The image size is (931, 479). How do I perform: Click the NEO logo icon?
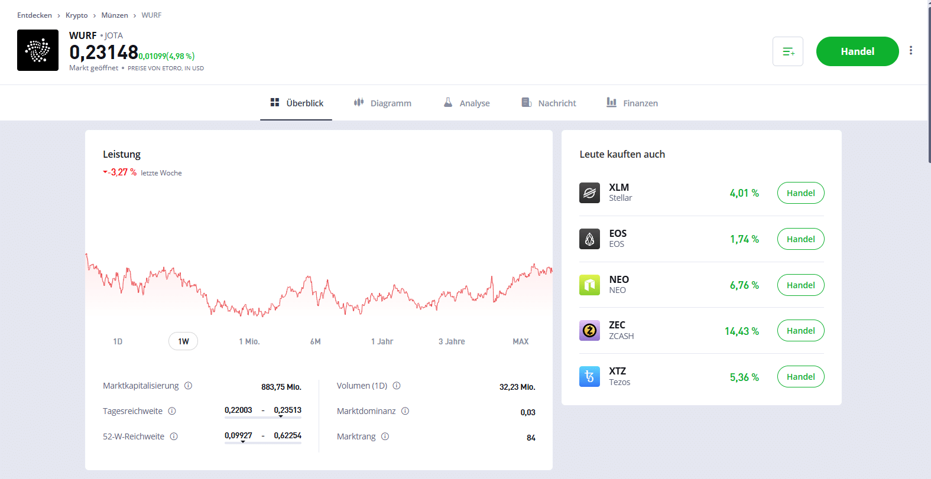click(x=589, y=285)
